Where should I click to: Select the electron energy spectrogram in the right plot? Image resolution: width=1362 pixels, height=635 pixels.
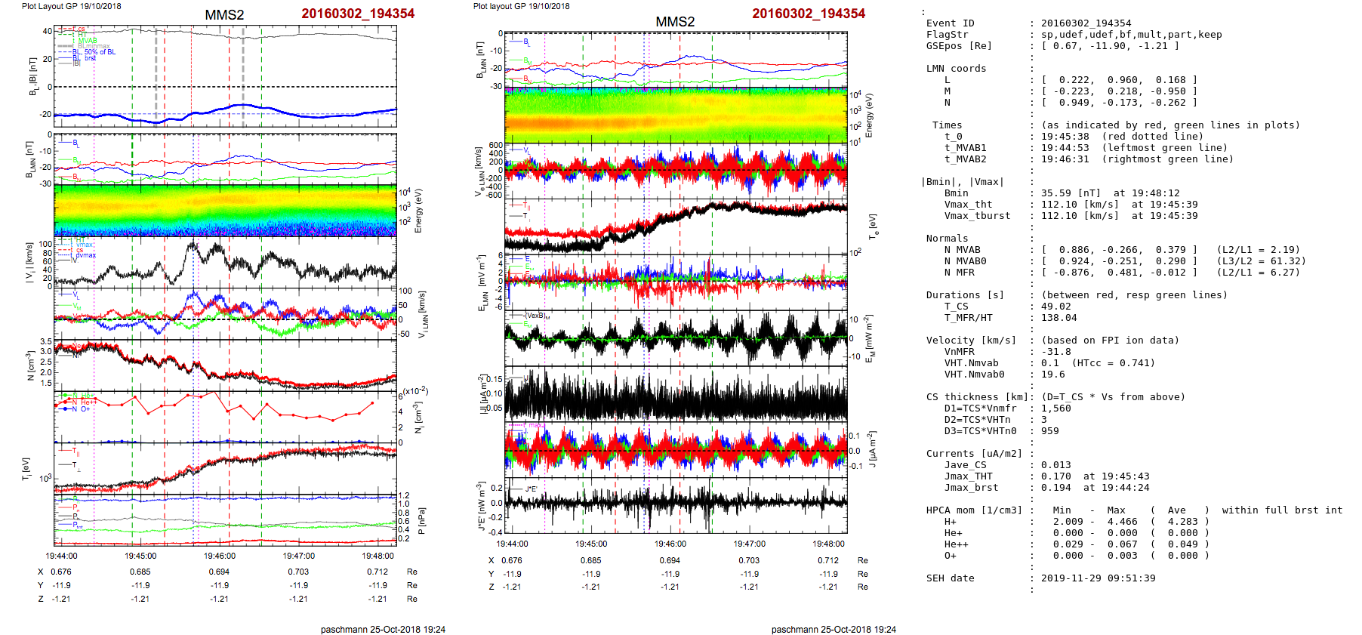676,115
